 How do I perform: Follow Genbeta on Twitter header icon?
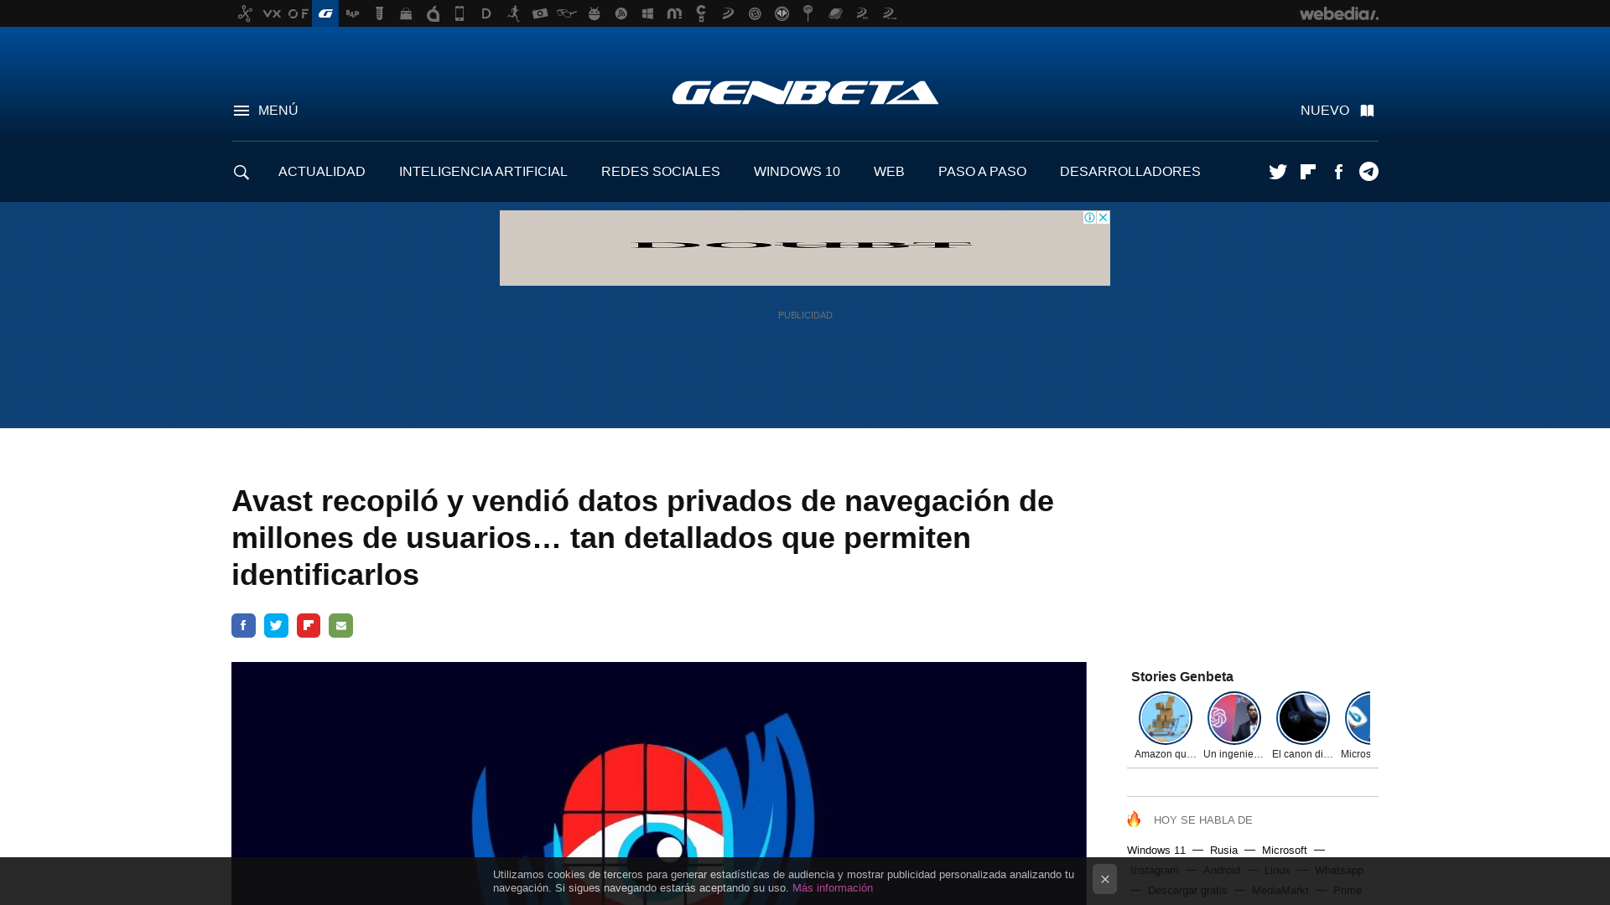1278,172
